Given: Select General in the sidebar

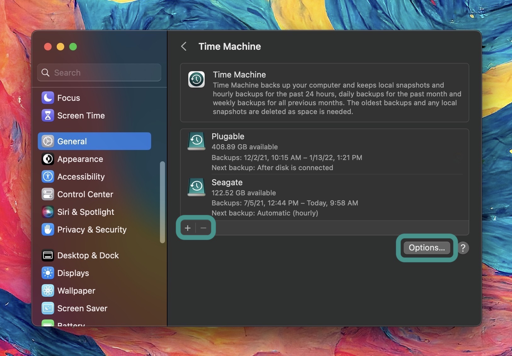Looking at the screenshot, I should coord(72,141).
